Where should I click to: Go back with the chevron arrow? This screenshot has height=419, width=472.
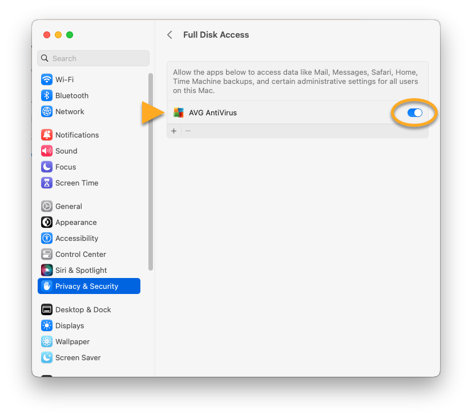click(170, 35)
